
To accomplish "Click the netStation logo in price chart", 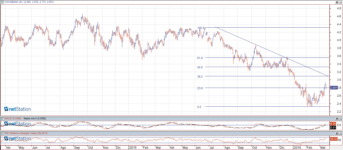I will (18, 109).
